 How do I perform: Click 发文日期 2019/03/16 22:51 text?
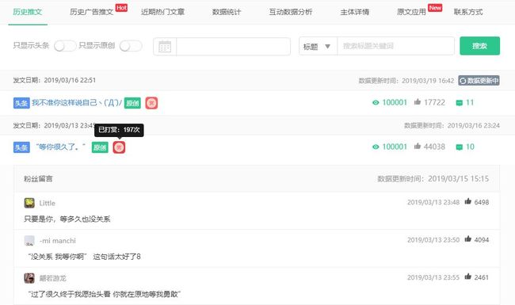coord(55,81)
